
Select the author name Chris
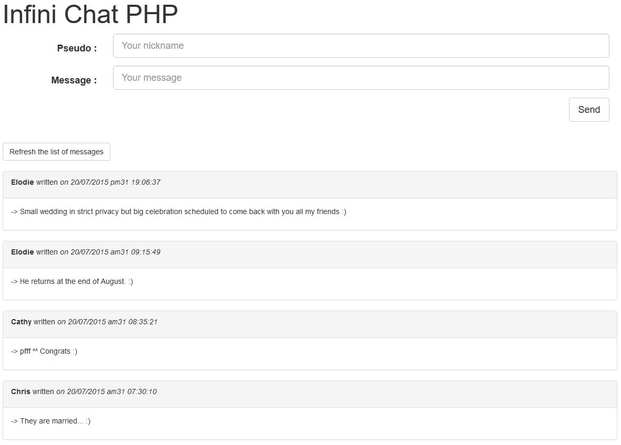(x=20, y=391)
